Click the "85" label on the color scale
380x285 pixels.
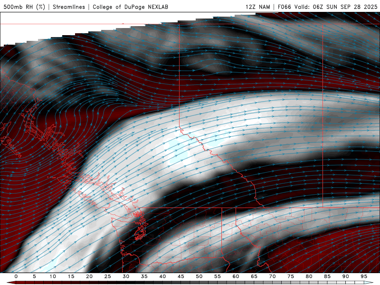coord(327,276)
